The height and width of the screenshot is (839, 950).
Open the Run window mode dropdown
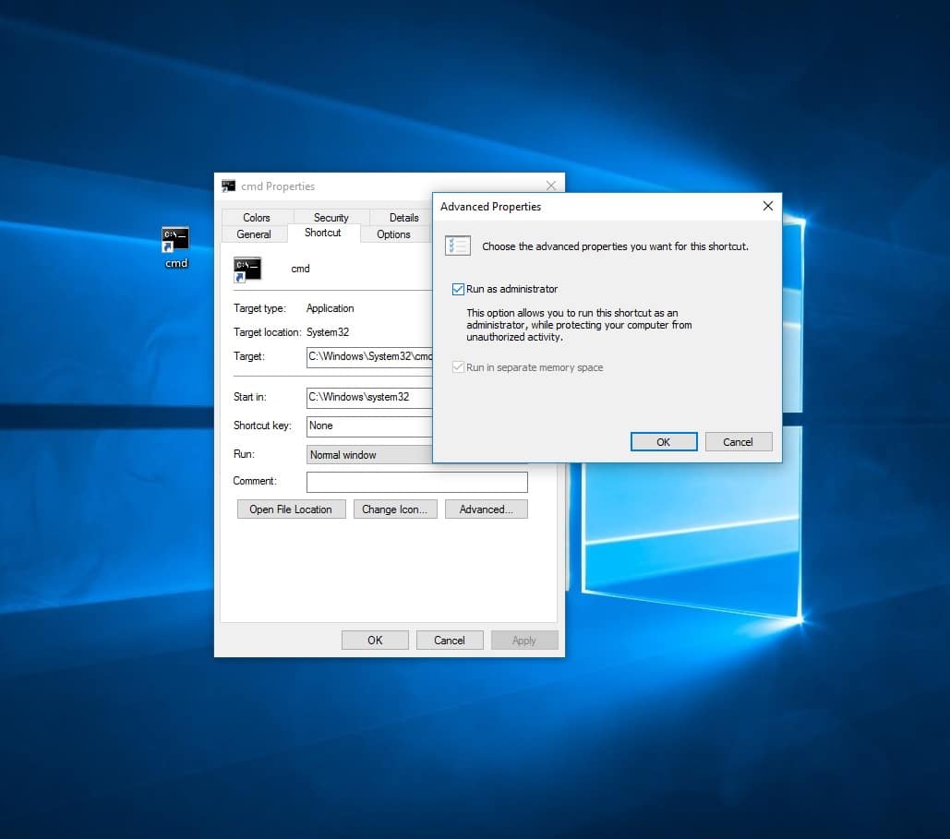pos(370,455)
